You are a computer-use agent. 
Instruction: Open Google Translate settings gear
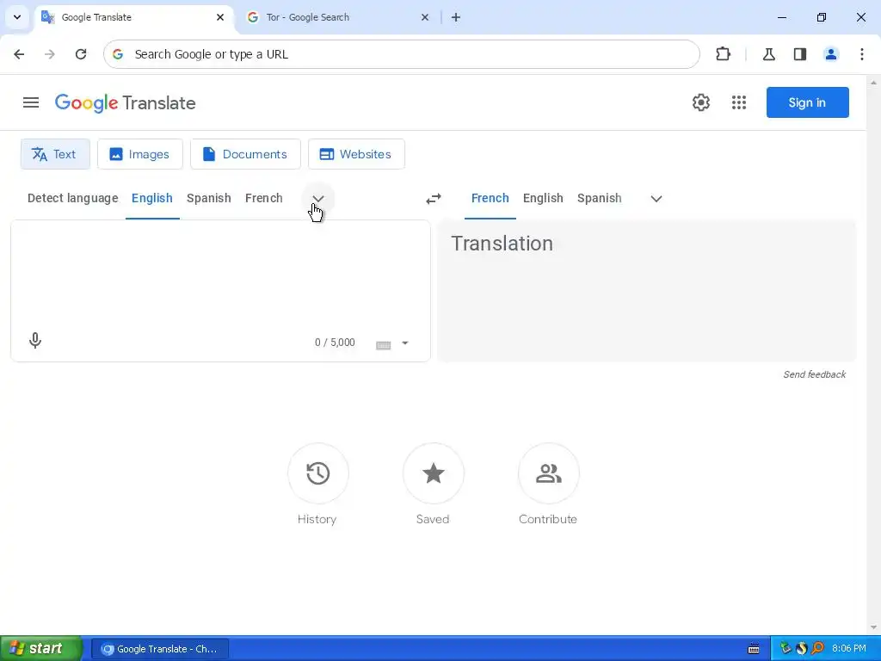700,102
